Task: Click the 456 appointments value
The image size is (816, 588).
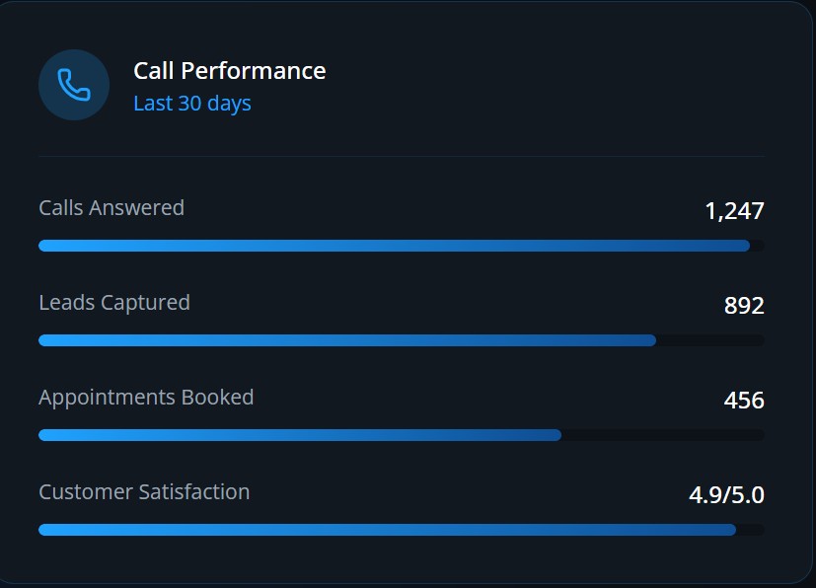Action: [744, 401]
